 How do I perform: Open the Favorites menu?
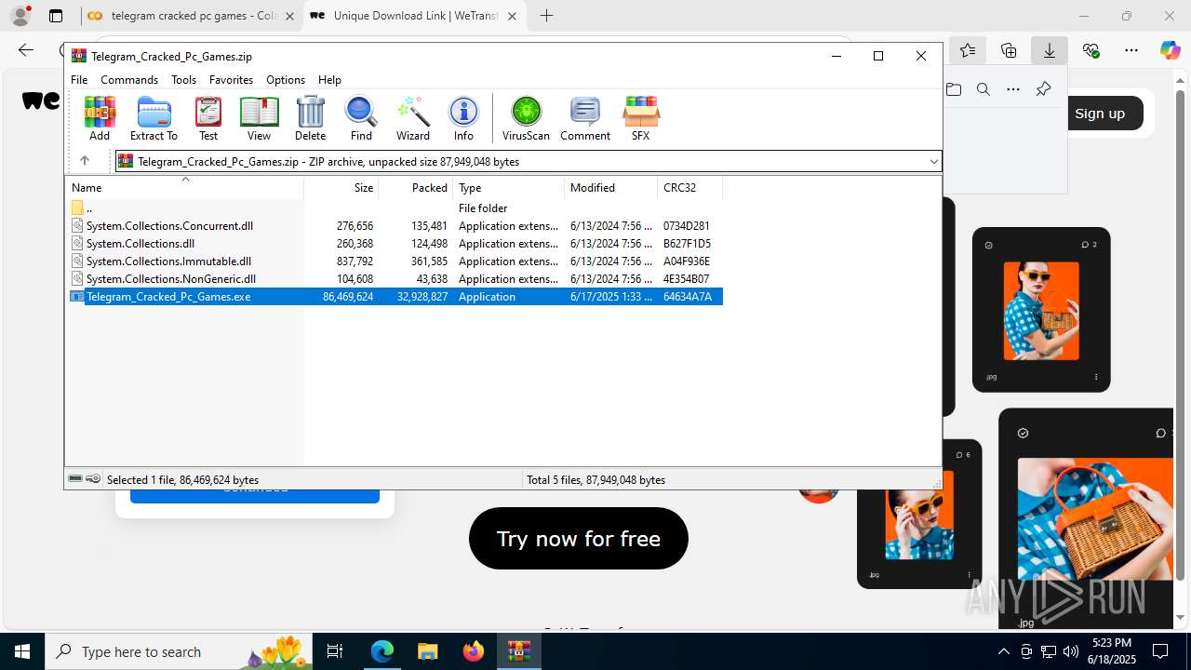pos(231,80)
